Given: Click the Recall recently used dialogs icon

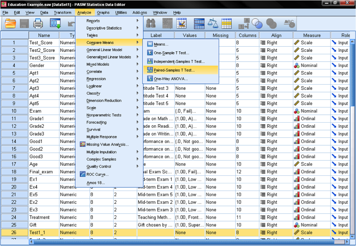Looking at the screenshot, I should [55, 24].
